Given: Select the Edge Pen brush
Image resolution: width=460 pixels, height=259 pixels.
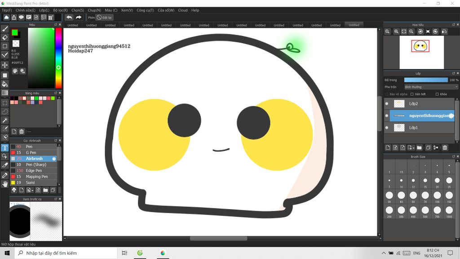Looking at the screenshot, I should pos(33,170).
